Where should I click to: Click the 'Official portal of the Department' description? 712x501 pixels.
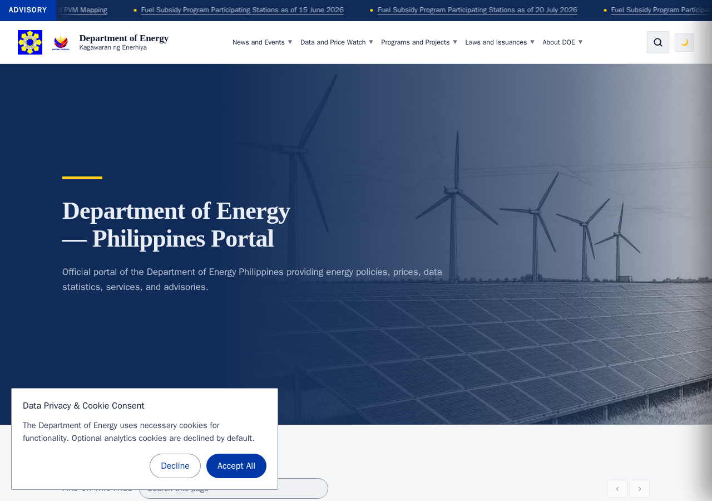click(x=252, y=279)
